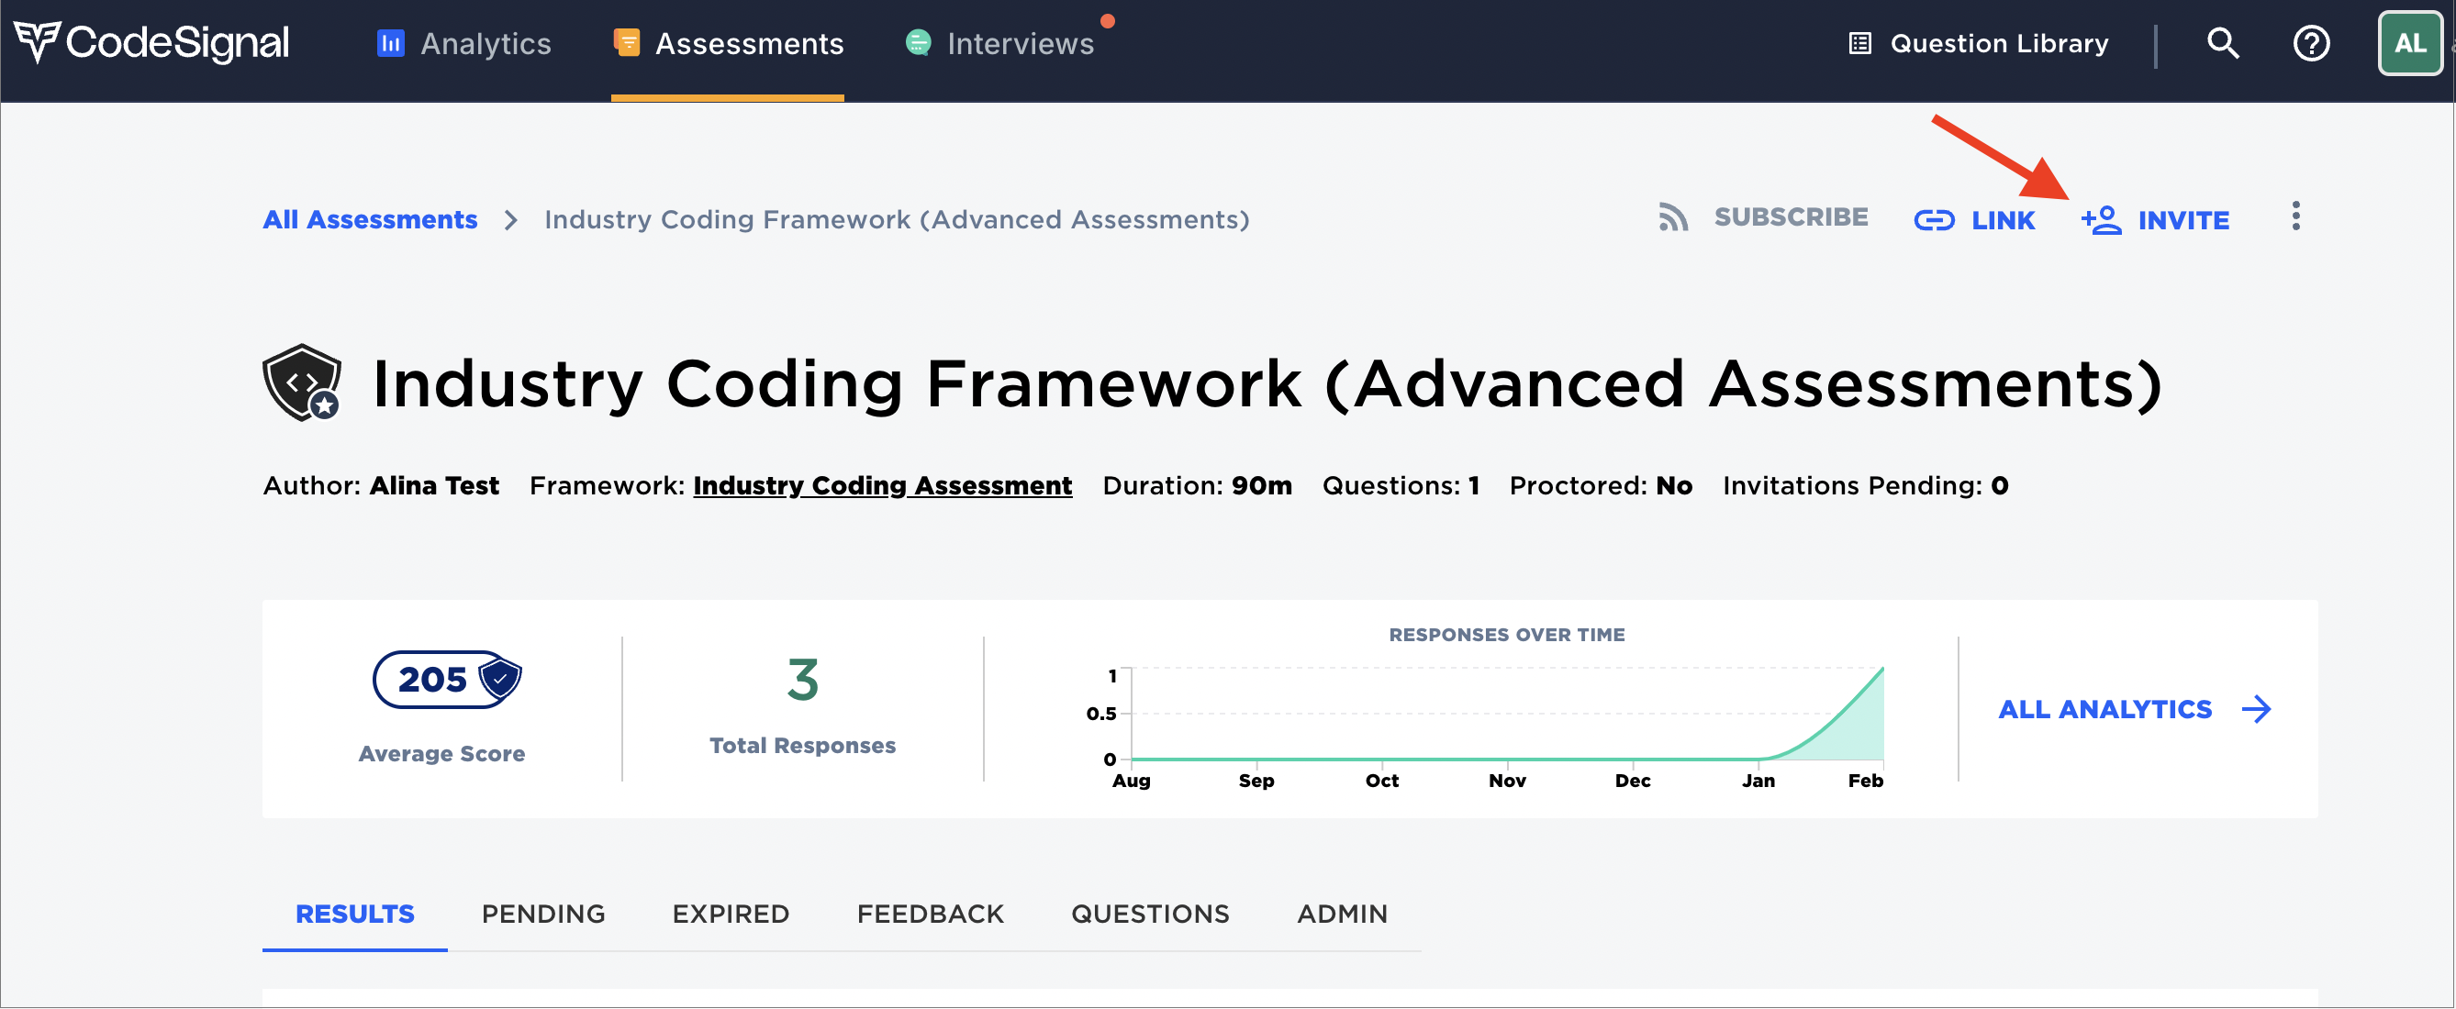The height and width of the screenshot is (1009, 2456).
Task: Click the Analytics bar chart icon
Action: [x=391, y=43]
